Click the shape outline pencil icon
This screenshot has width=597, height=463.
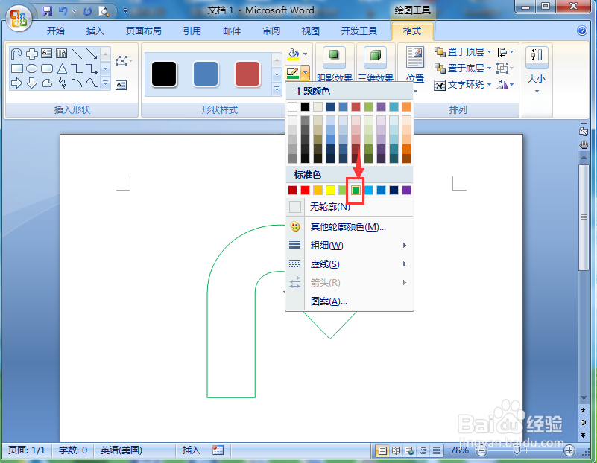292,73
